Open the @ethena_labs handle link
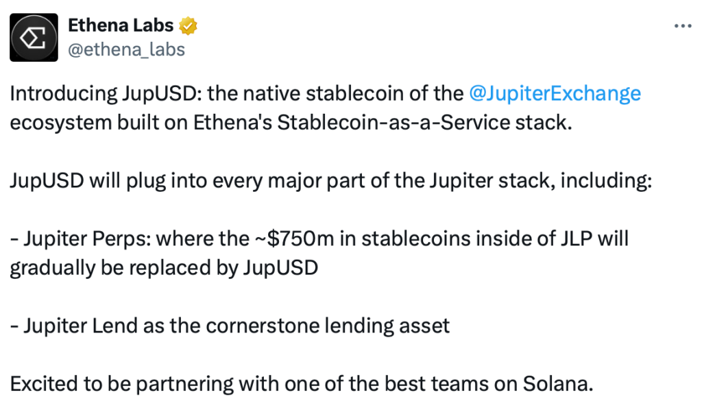The image size is (702, 412). [x=126, y=49]
